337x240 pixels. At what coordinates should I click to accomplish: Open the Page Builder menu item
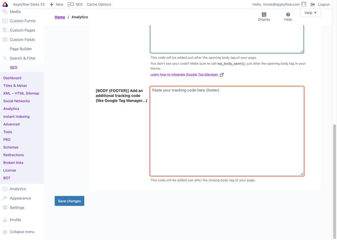point(21,49)
